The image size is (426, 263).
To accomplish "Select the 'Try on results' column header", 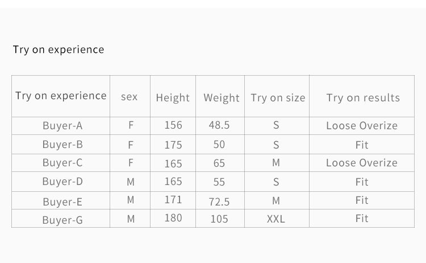I will tap(364, 98).
